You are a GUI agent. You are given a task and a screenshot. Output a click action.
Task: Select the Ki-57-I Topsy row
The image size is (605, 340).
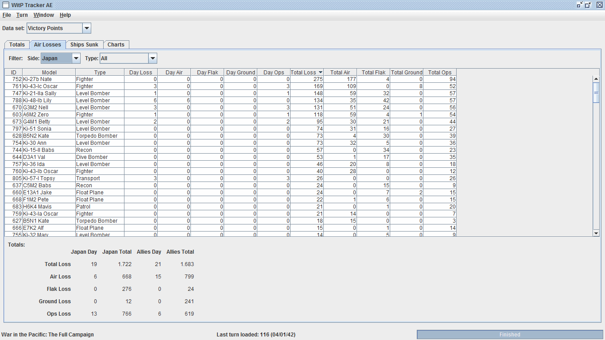(231, 178)
